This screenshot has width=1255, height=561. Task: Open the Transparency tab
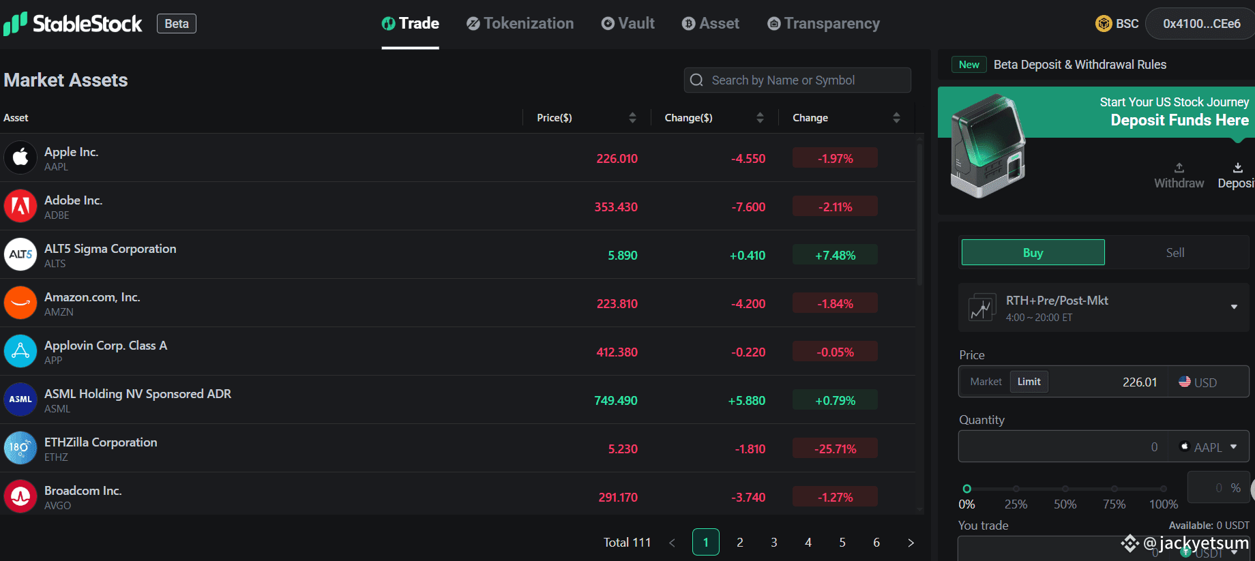(x=824, y=24)
